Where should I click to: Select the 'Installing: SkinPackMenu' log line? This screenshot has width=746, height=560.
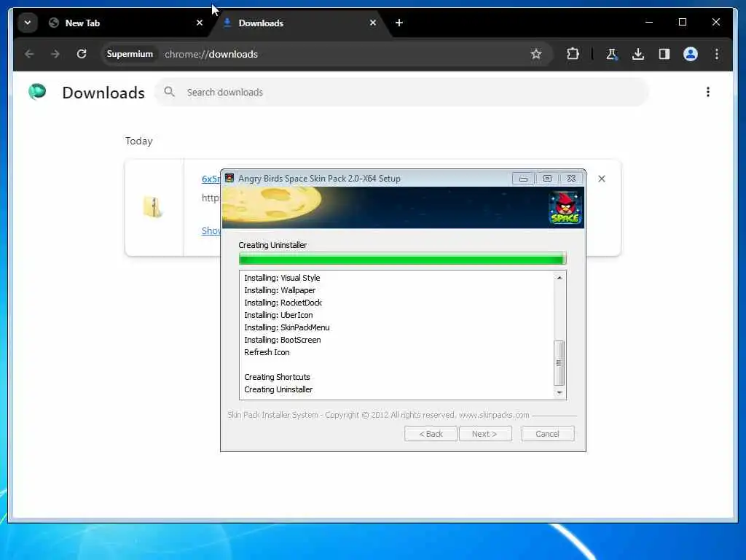coord(286,327)
